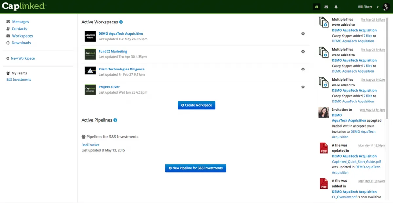The width and height of the screenshot is (393, 203).
Task: Click the Prism Technologies prism thumbnail
Action: coord(90,70)
